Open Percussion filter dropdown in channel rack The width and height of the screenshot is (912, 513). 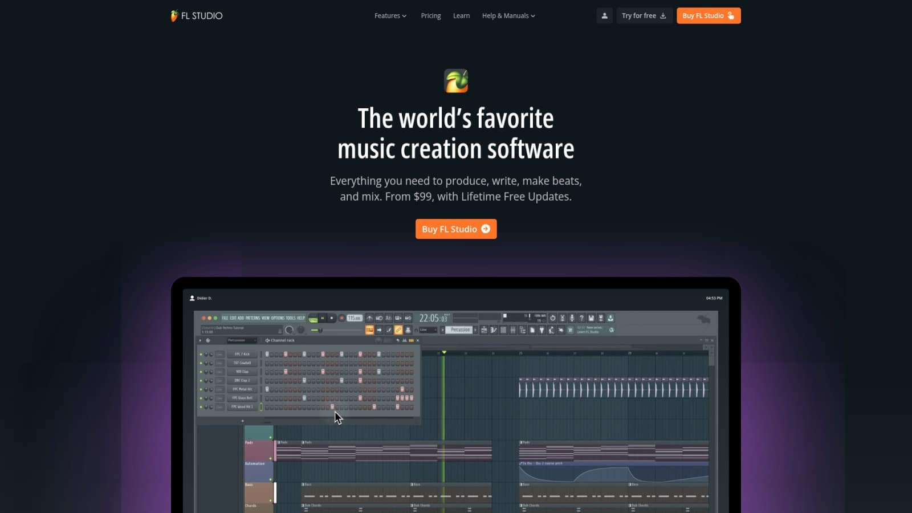(241, 340)
